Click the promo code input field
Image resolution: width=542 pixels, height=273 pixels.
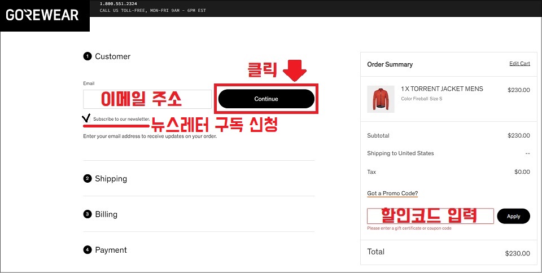tap(430, 216)
